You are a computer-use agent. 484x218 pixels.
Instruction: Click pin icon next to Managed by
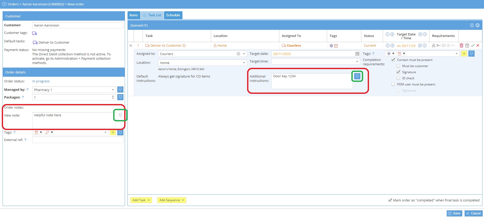tap(120, 89)
